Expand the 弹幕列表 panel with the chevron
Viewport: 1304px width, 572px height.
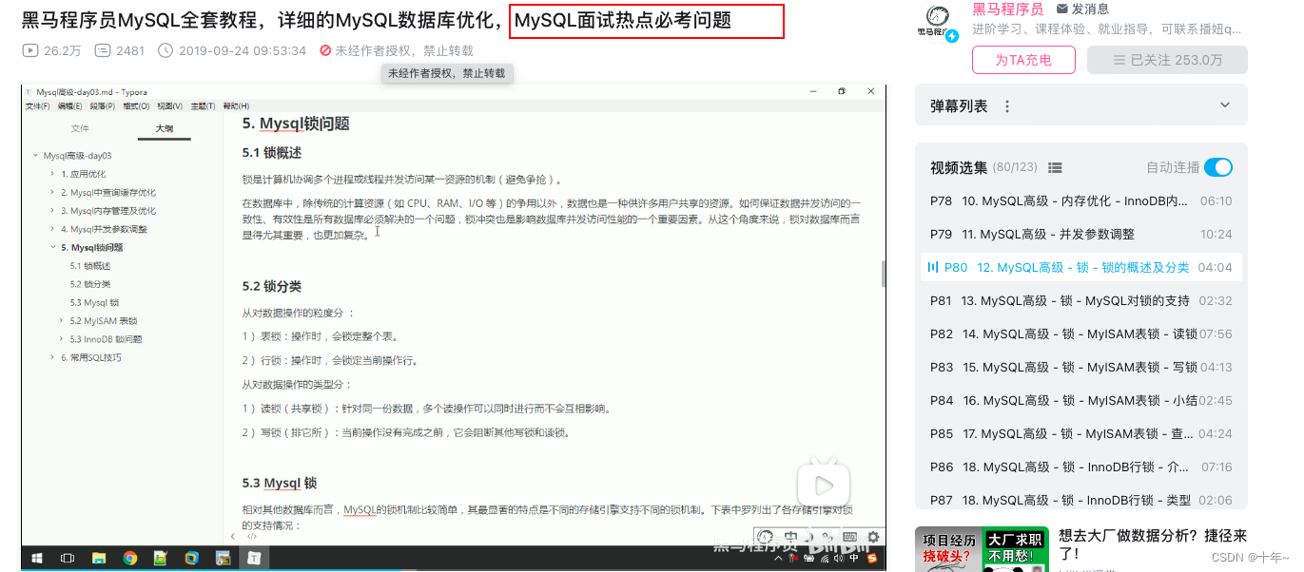point(1225,105)
